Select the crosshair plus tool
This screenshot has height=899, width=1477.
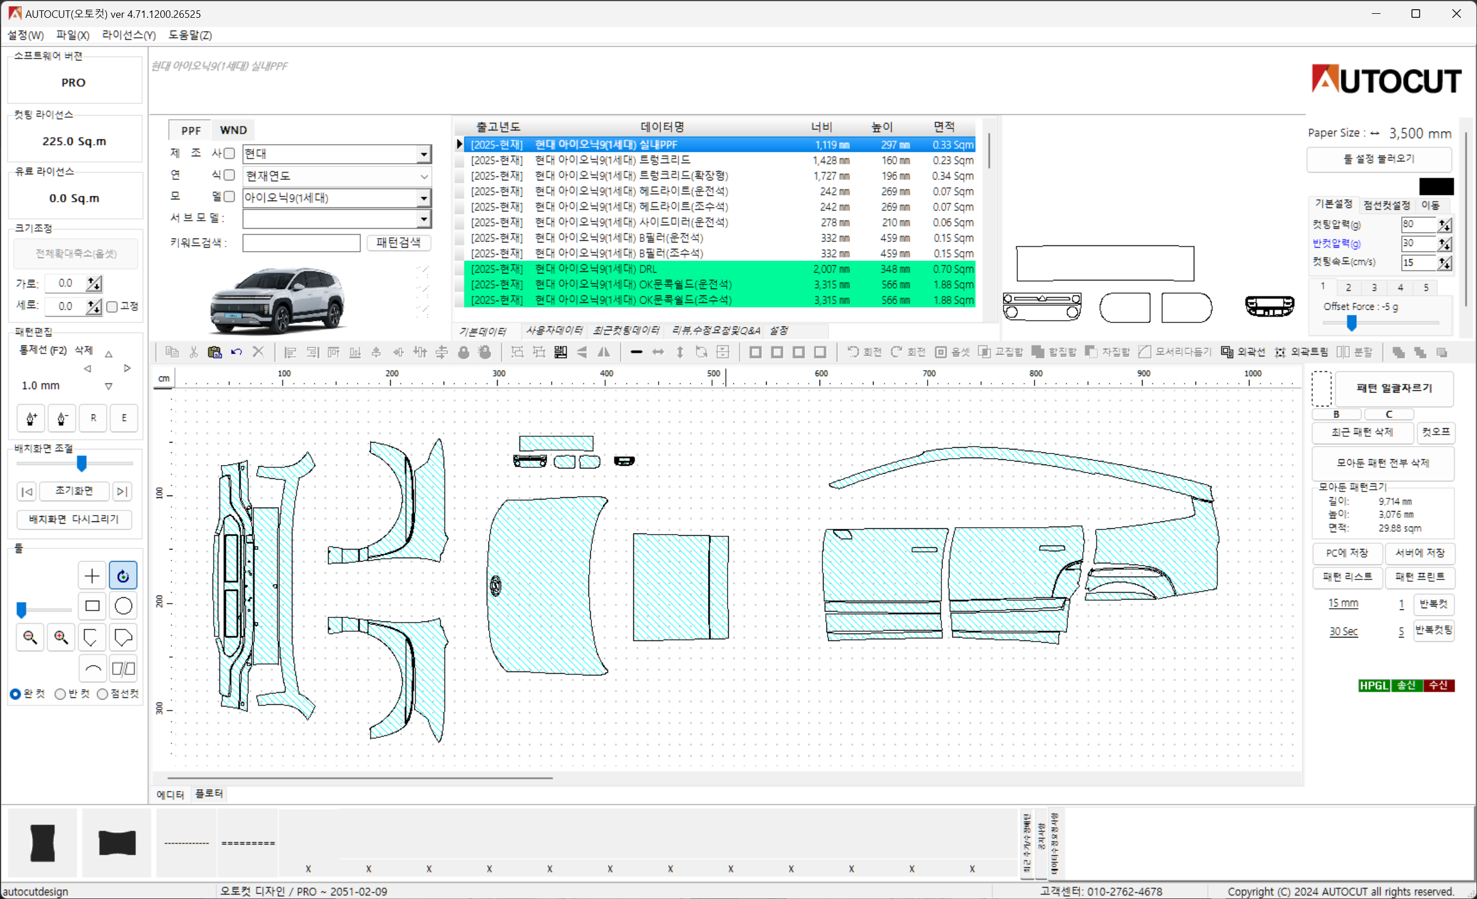point(93,576)
